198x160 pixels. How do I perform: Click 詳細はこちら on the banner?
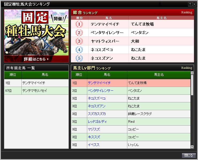click(x=36, y=59)
